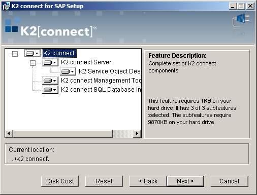Viewport: 257px width, 195px height.
Task: Select K2 connect Server tree item
Action: pyautogui.click(x=86, y=62)
